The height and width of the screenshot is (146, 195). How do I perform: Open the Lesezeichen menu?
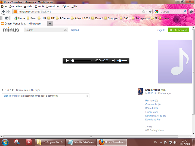pyautogui.click(x=53, y=6)
